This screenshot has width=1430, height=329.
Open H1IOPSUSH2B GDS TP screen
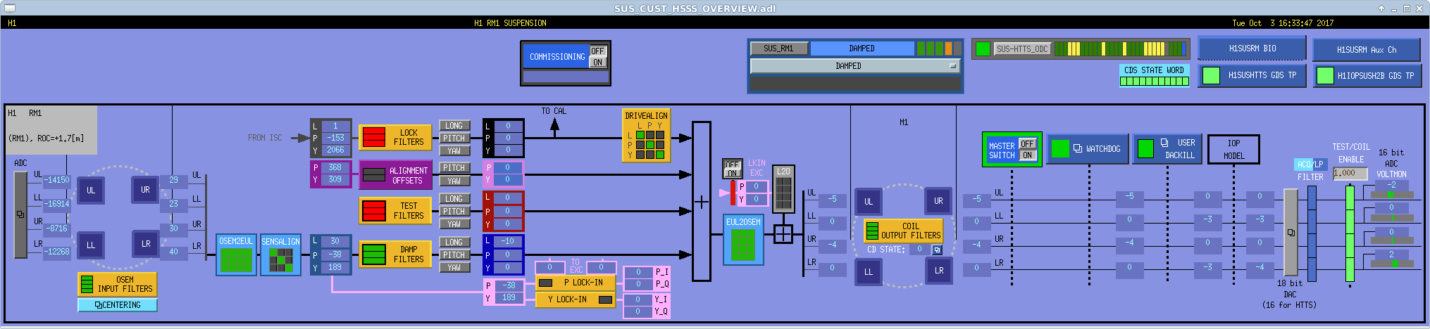(x=1367, y=75)
